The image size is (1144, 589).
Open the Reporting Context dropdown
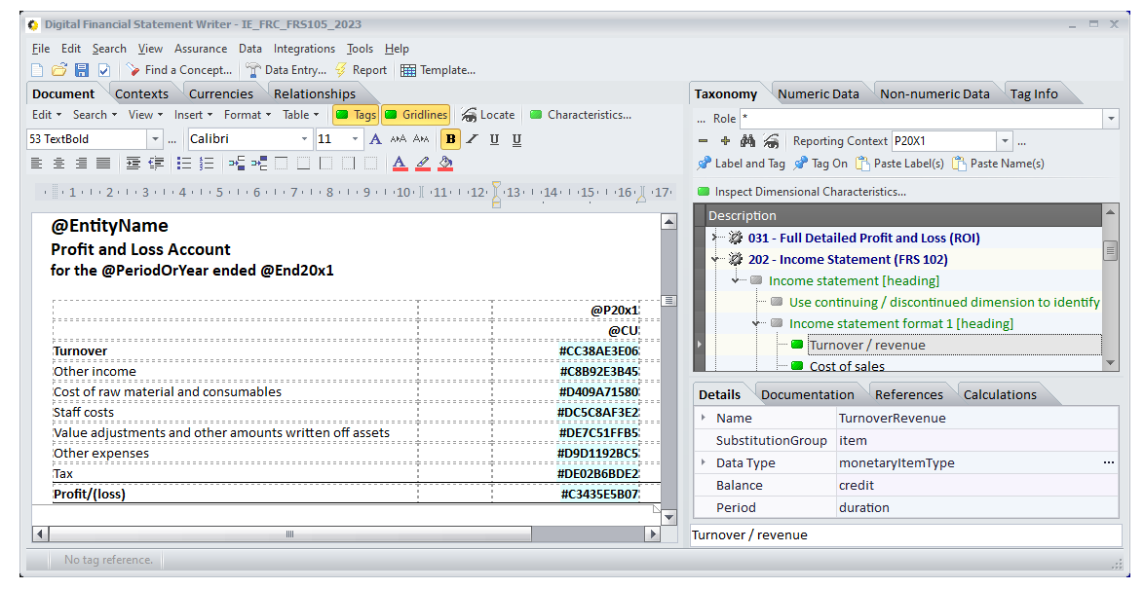[x=1005, y=141]
